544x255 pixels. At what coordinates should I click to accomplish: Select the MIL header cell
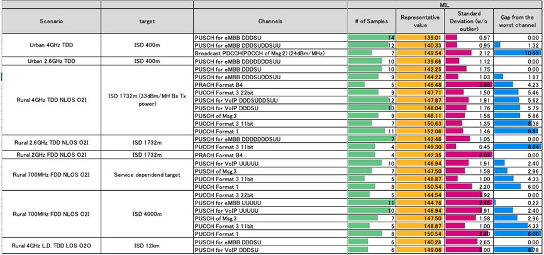[x=445, y=4]
